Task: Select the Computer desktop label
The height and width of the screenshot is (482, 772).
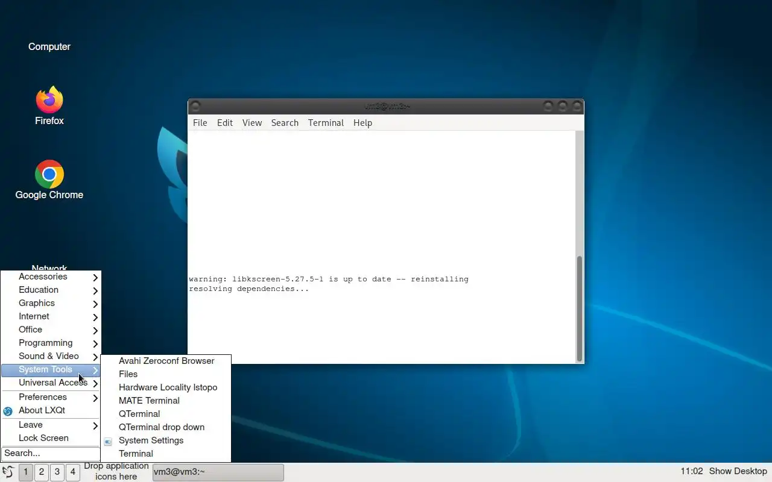Action: click(x=49, y=46)
